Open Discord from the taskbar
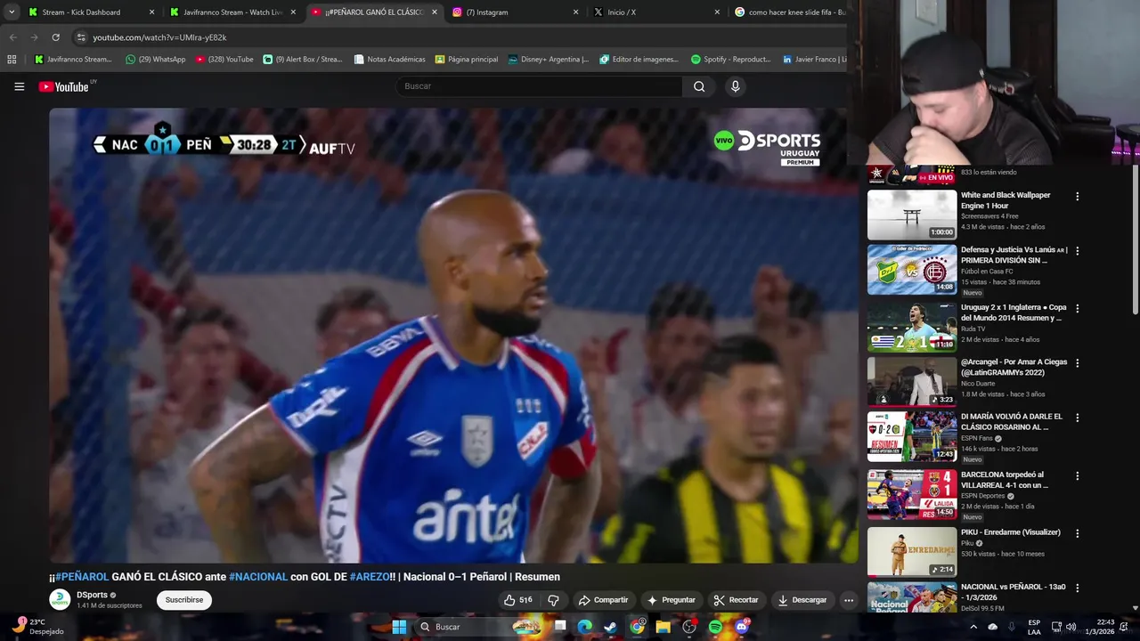1140x641 pixels. pos(742,627)
